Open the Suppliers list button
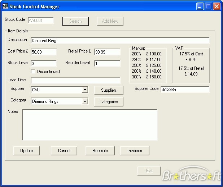The image size is (223, 187). 109,90
